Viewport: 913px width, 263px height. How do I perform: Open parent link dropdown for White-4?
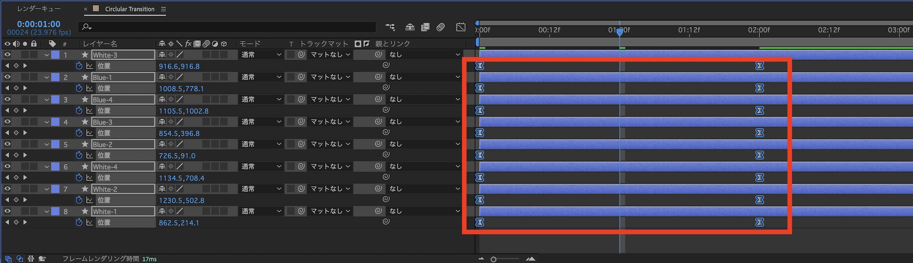[x=425, y=166]
